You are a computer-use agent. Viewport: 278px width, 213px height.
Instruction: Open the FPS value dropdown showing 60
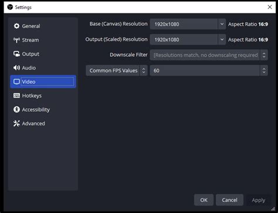pos(209,70)
